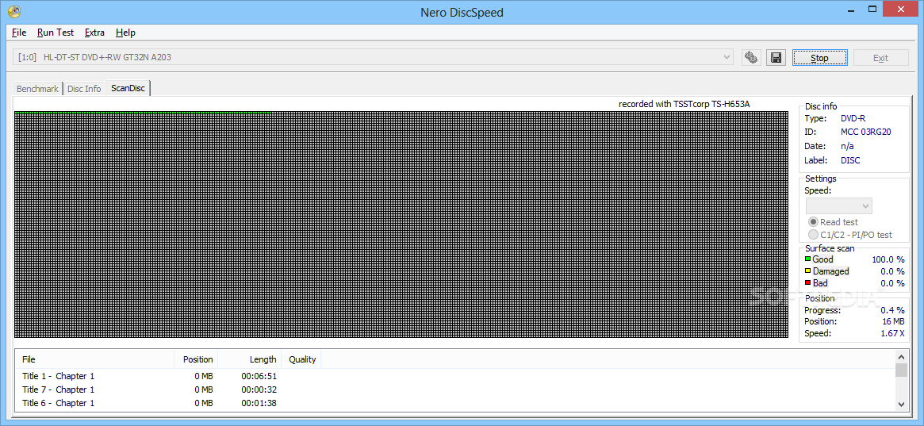924x426 pixels.
Task: Click the surface scan block map
Action: click(401, 225)
